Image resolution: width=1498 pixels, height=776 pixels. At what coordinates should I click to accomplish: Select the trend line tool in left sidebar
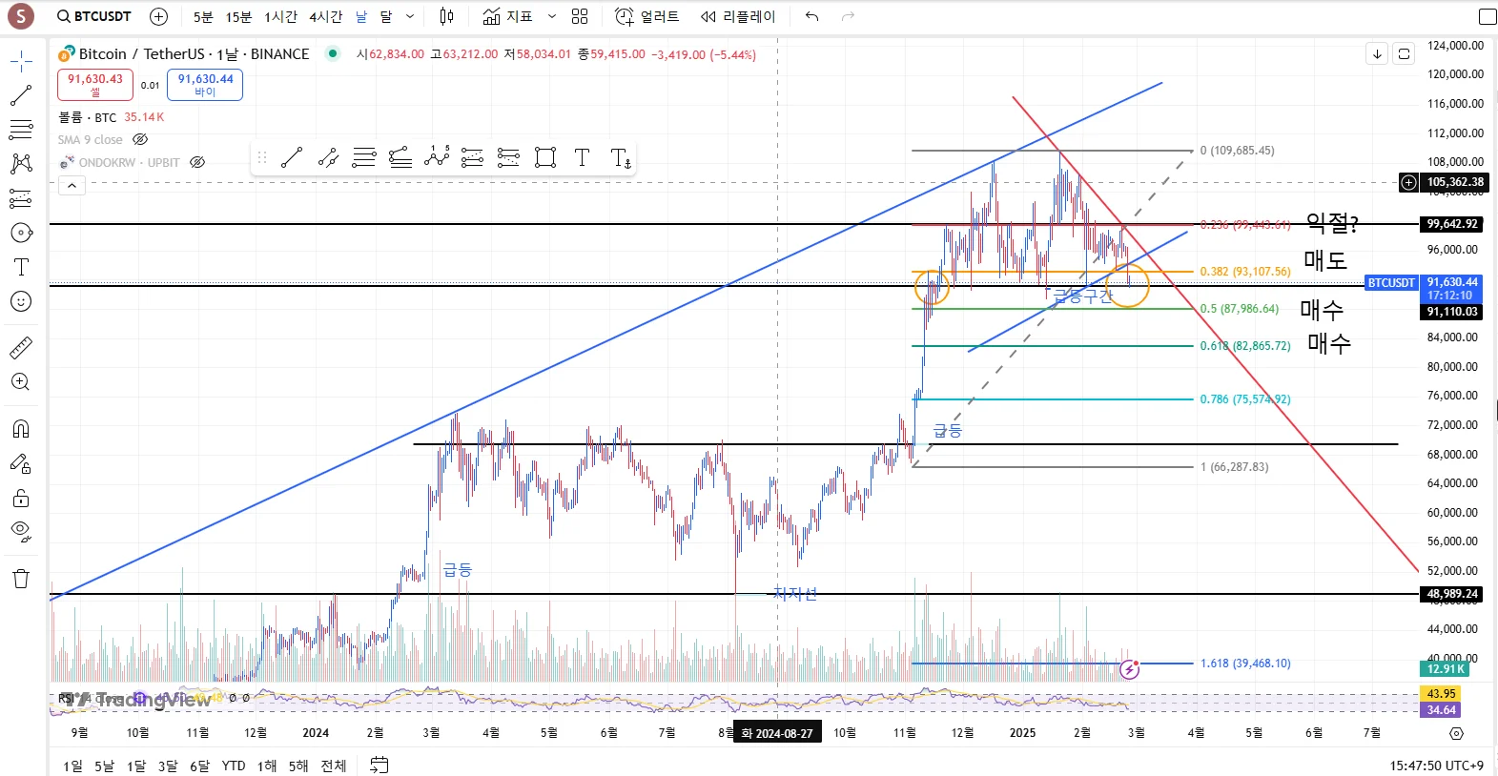[x=21, y=95]
